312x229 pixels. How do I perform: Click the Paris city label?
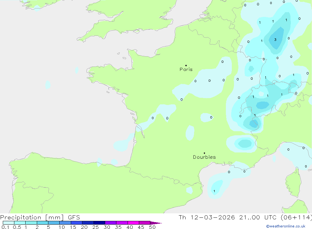point(186,69)
